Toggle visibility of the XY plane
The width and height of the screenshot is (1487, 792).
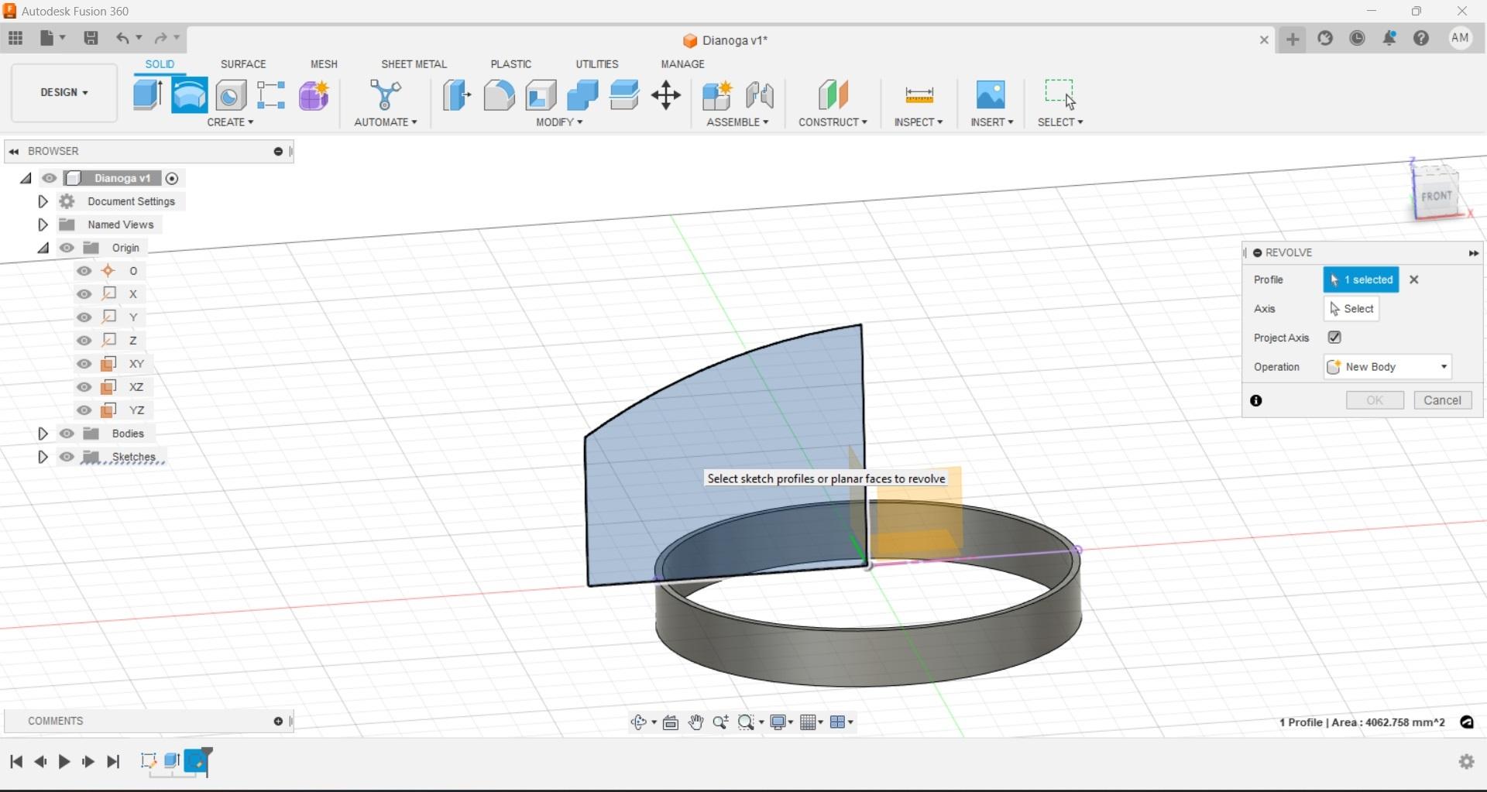click(84, 364)
